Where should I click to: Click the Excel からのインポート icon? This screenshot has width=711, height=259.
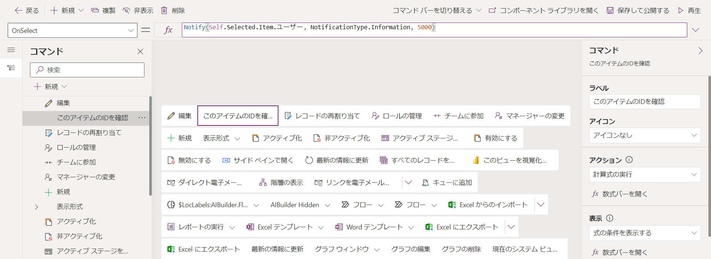click(452, 205)
